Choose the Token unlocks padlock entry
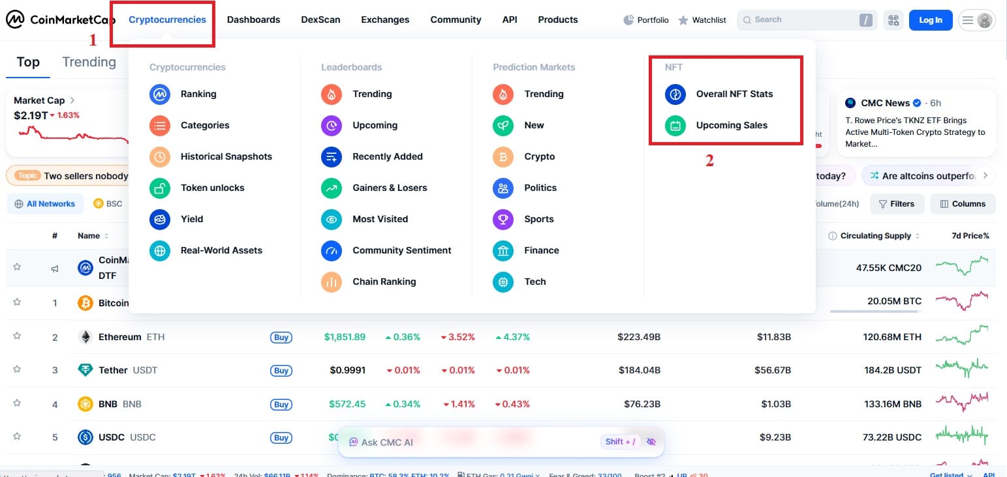This screenshot has height=477, width=1007. [x=197, y=188]
